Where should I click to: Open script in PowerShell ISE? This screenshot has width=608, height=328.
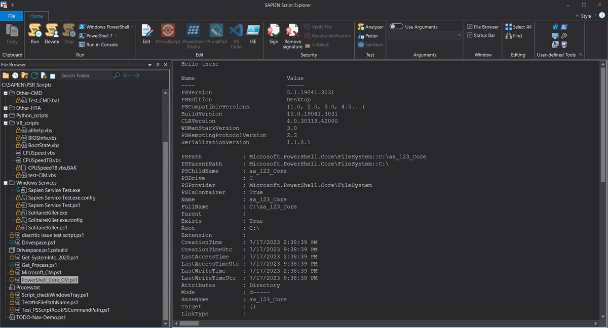(253, 34)
